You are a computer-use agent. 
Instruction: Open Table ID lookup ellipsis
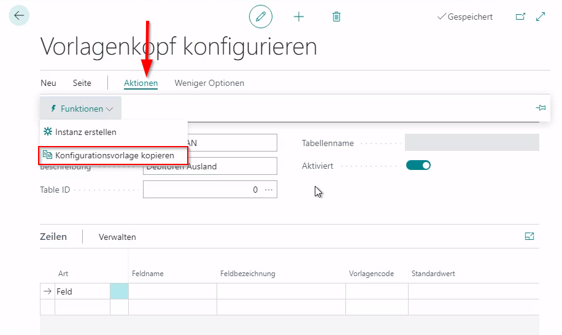pyautogui.click(x=269, y=190)
